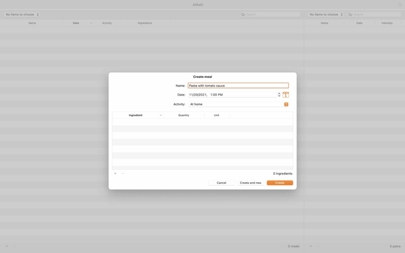Screen dimensions: 405x253
Task: Click the share icon in title bar
Action: click(400, 5)
